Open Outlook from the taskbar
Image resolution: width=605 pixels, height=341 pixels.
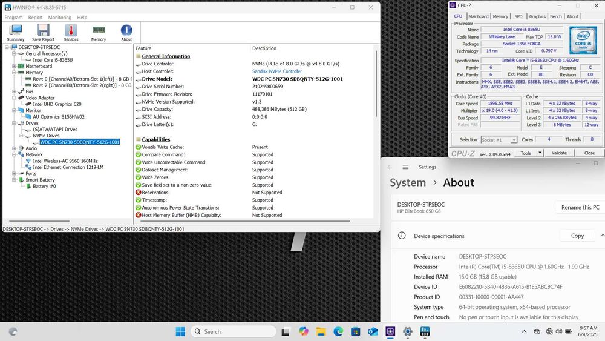tap(373, 331)
